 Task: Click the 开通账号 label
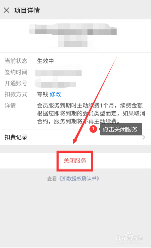click(x=16, y=83)
